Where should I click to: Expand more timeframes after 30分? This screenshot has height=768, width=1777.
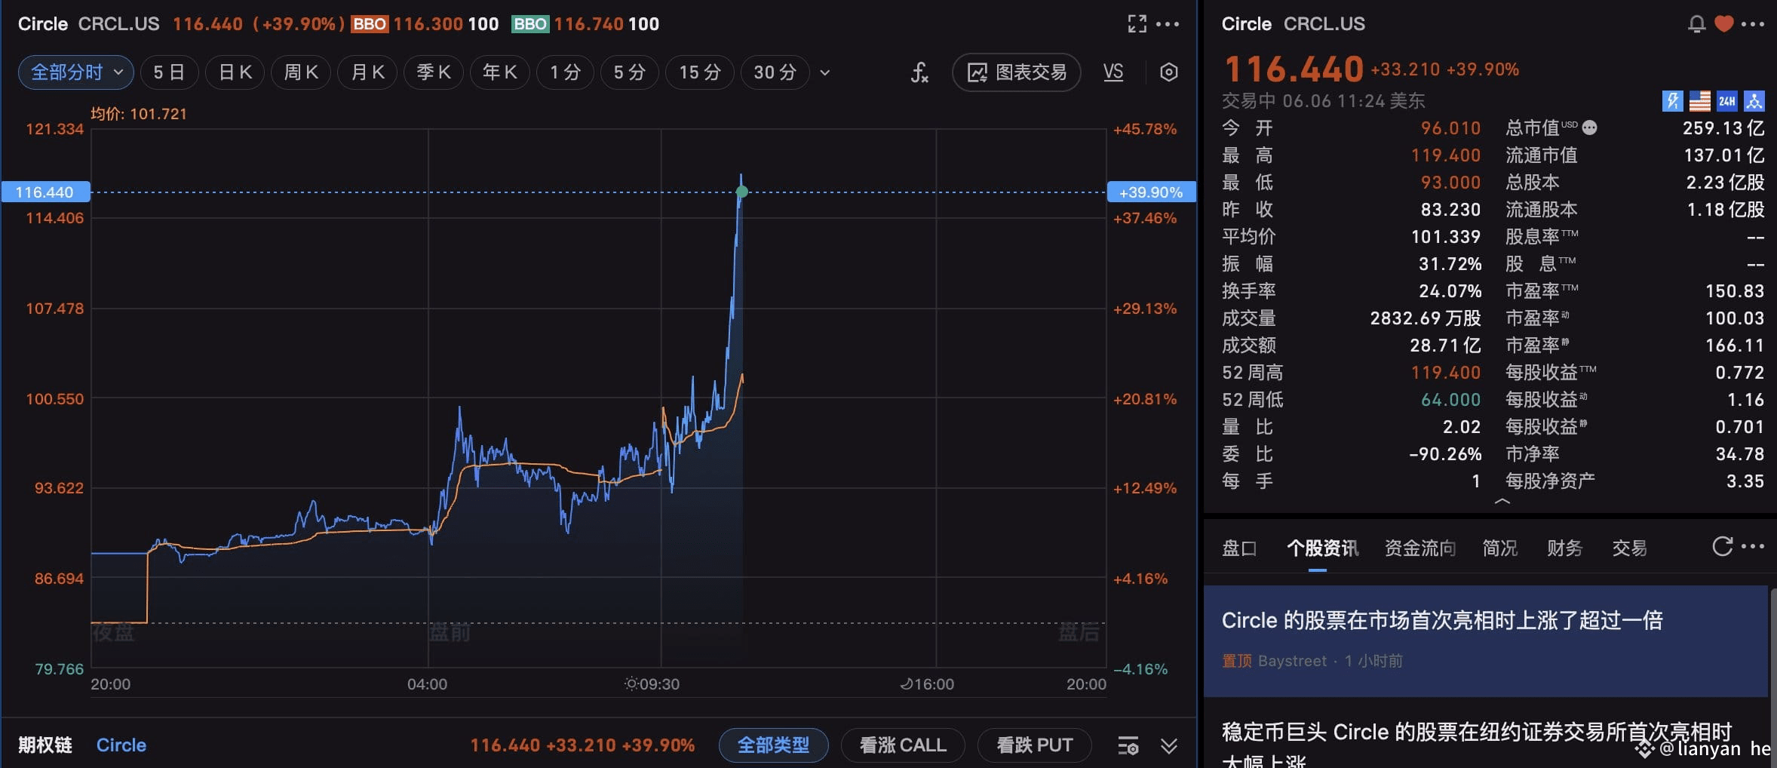click(824, 72)
